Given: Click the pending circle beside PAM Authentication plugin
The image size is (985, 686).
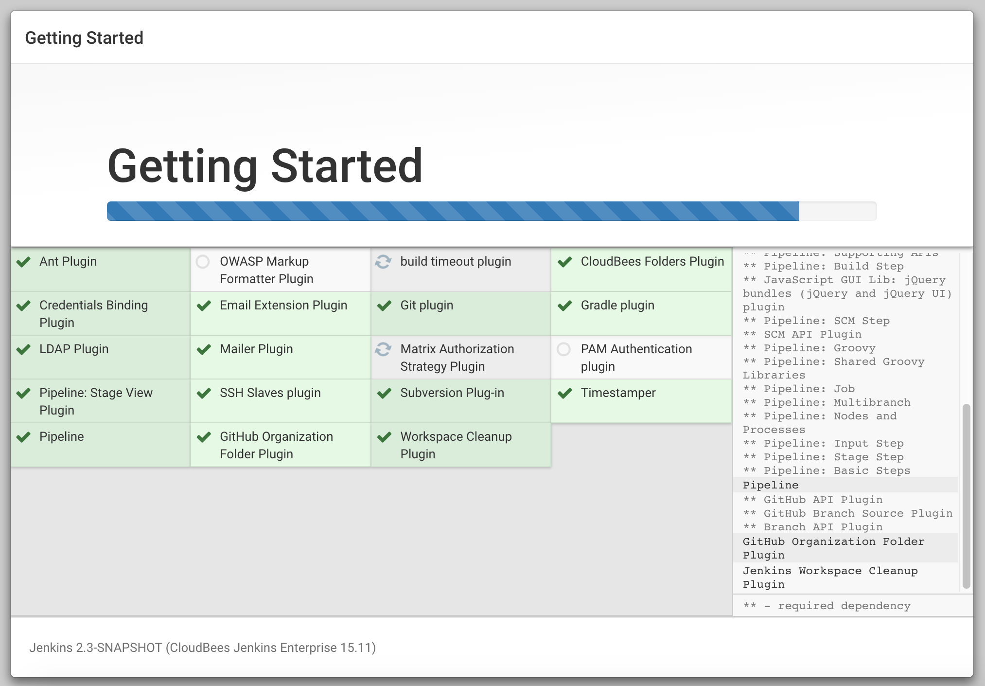Looking at the screenshot, I should [563, 349].
